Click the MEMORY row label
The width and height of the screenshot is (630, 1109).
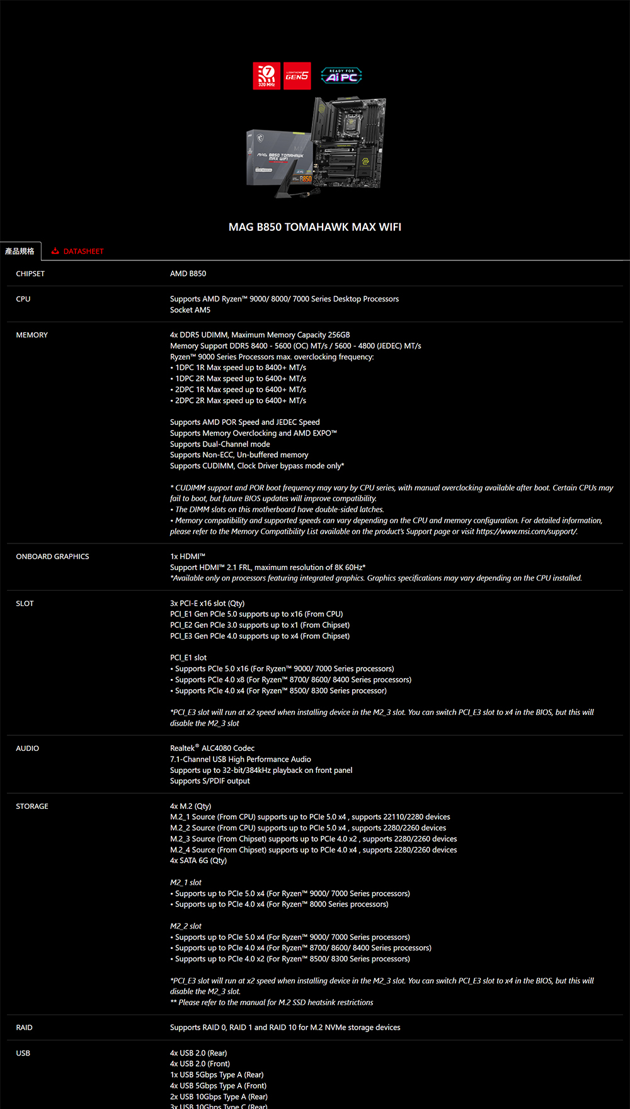32,335
